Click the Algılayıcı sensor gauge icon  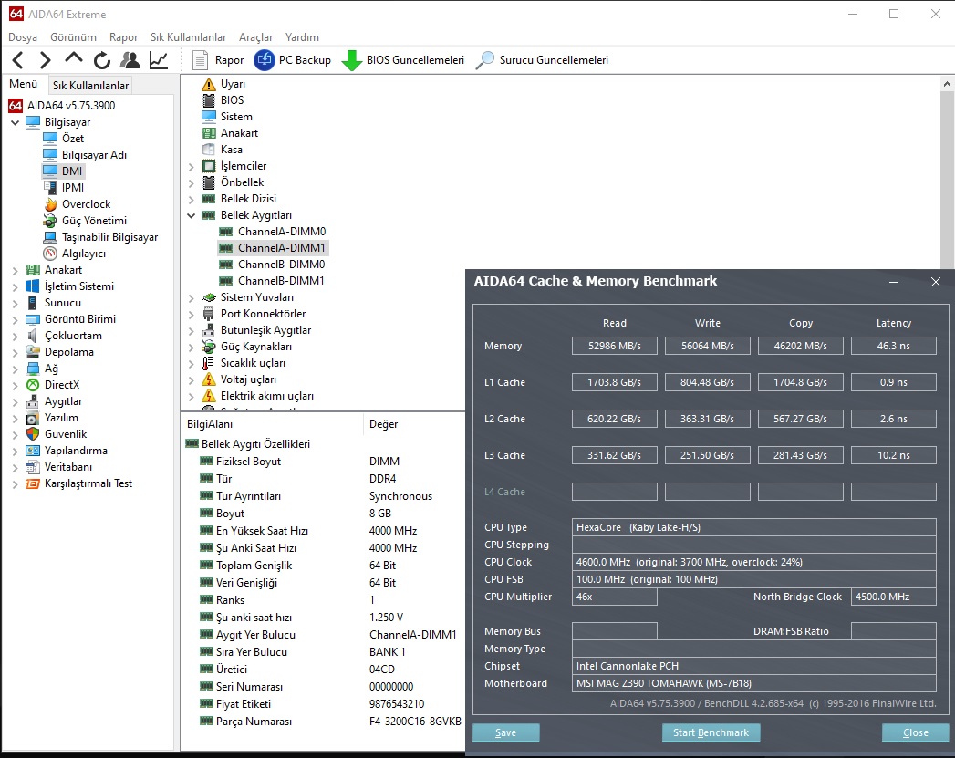coord(50,254)
